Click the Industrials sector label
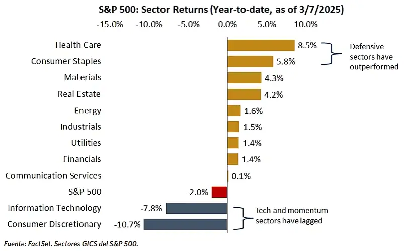Image resolution: width=405 pixels, height=252 pixels. [80, 127]
